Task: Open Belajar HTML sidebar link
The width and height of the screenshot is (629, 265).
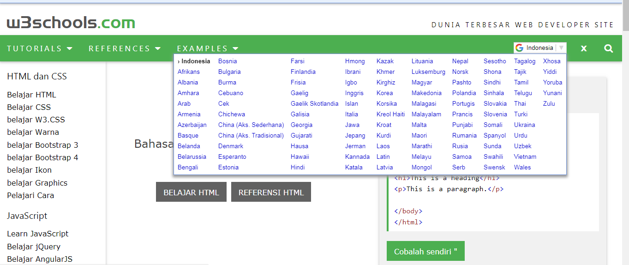Action: (31, 95)
